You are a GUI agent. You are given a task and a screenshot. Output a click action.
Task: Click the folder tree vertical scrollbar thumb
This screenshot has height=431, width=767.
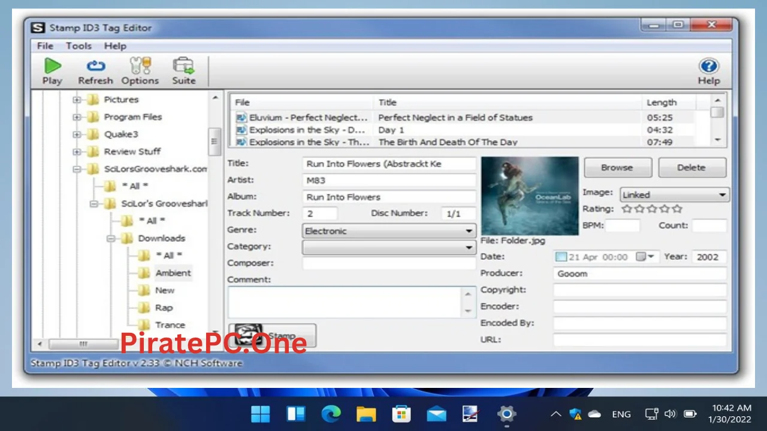coord(215,141)
